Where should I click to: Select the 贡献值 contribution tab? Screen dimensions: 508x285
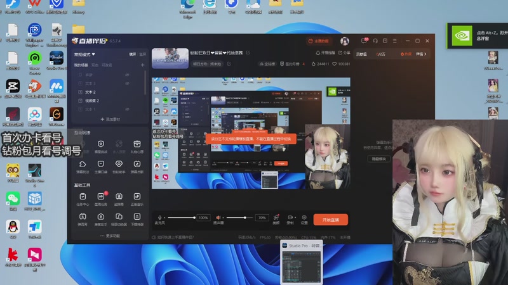click(x=361, y=54)
